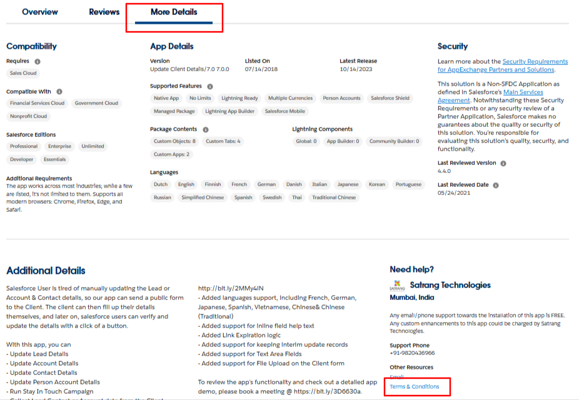This screenshot has width=579, height=400.
Task: Click the Community Builder: 0 tag
Action: pos(395,141)
